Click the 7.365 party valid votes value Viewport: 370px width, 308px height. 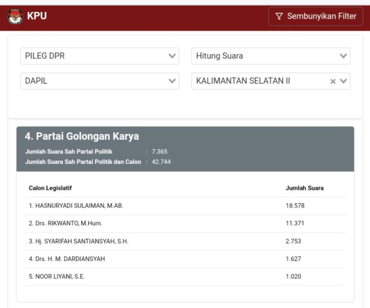[x=159, y=152]
